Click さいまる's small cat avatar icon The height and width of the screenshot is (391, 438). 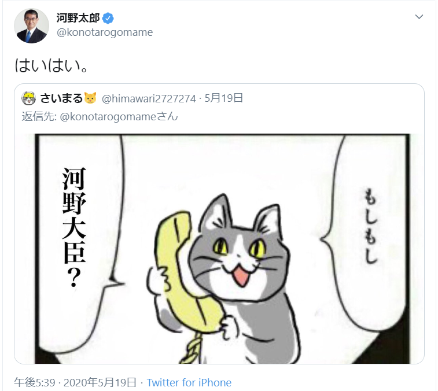point(28,98)
